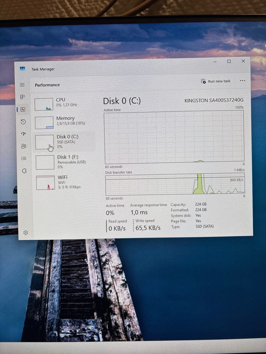Click the Disk 0 (C:) heading
Image resolution: width=266 pixels, height=354 pixels.
tap(122, 101)
